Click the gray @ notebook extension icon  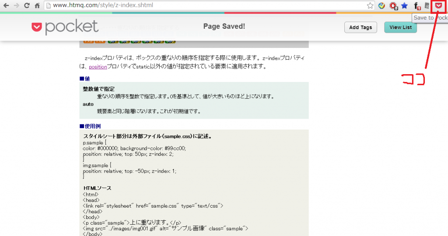tap(428, 6)
